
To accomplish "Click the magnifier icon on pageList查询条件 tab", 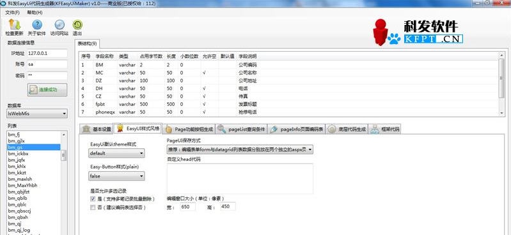I will 222,129.
